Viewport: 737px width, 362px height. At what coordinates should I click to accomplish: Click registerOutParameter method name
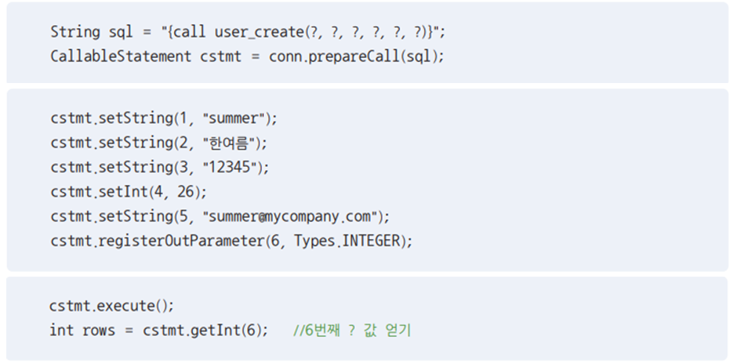pyautogui.click(x=182, y=241)
